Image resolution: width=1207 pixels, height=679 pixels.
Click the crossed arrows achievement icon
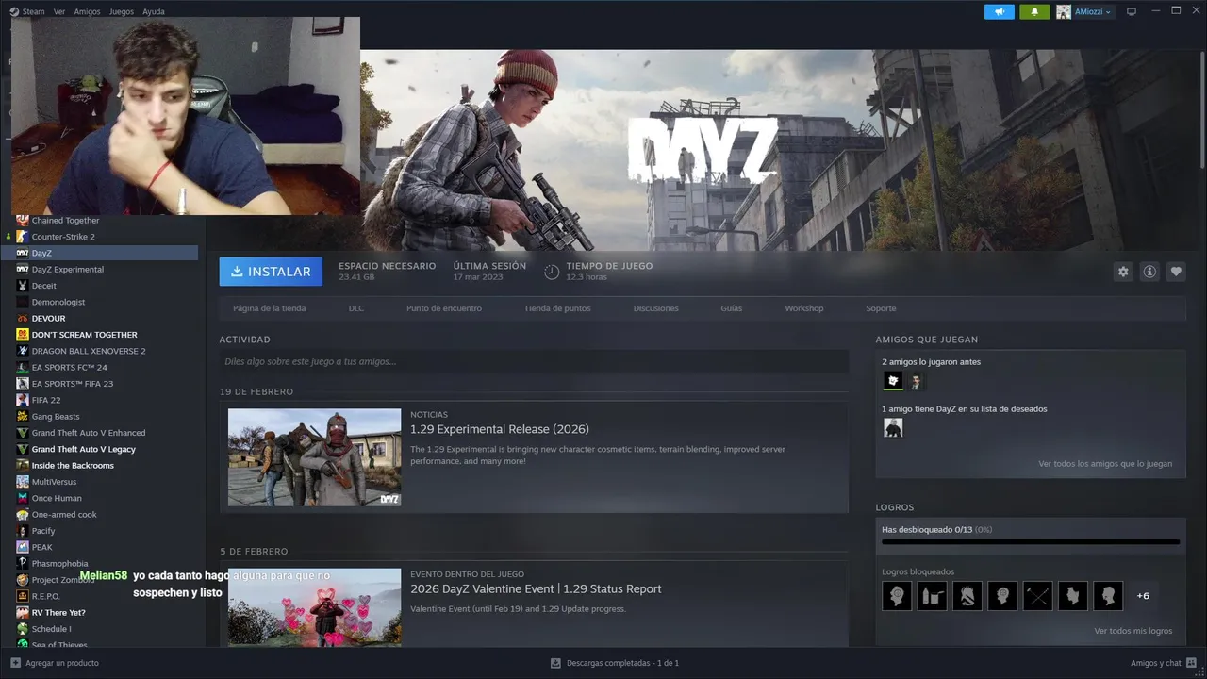pos(1037,596)
